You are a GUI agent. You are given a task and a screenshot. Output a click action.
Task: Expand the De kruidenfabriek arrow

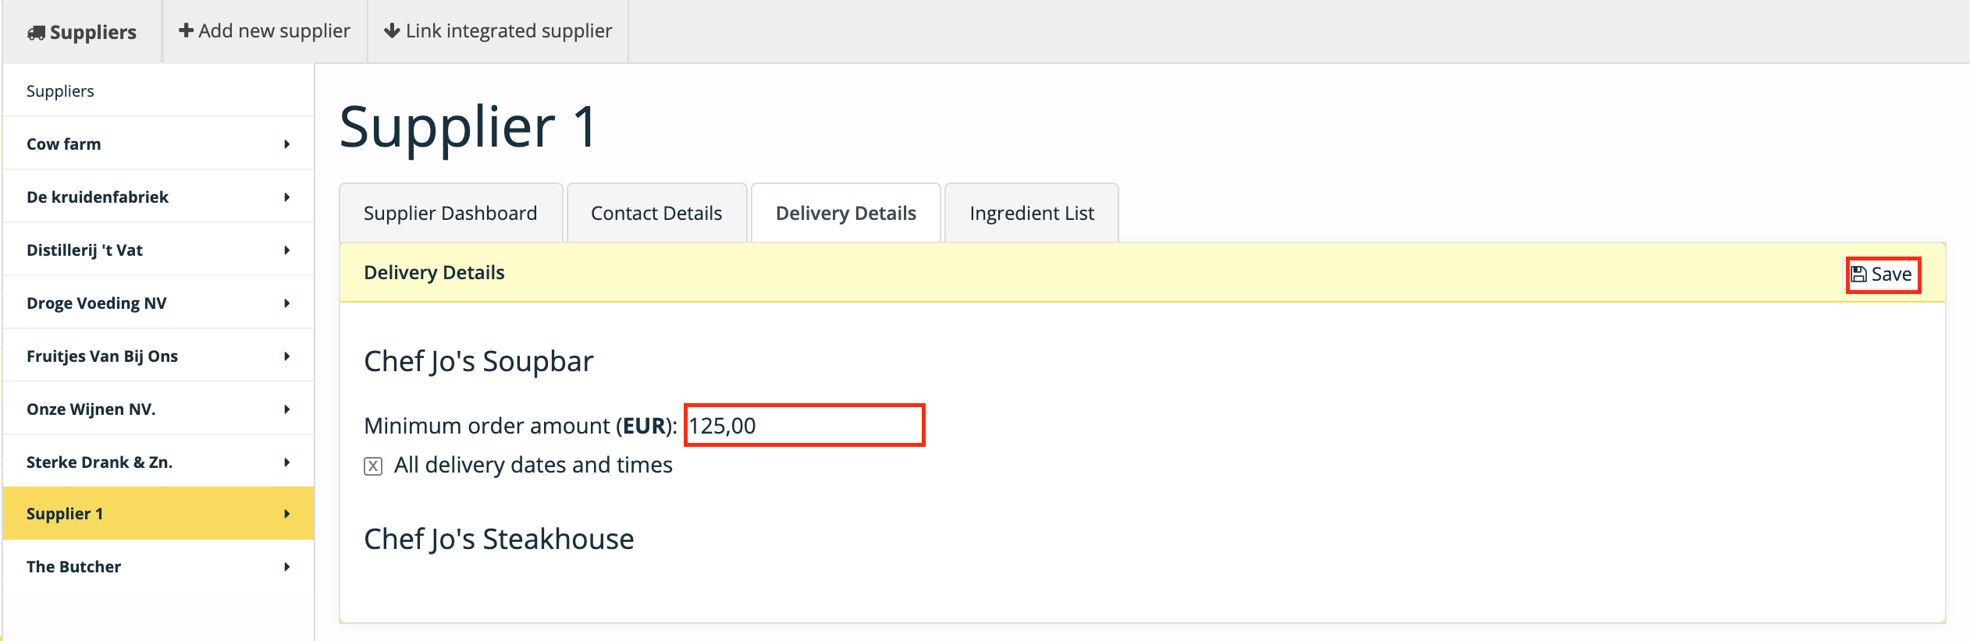tap(287, 197)
